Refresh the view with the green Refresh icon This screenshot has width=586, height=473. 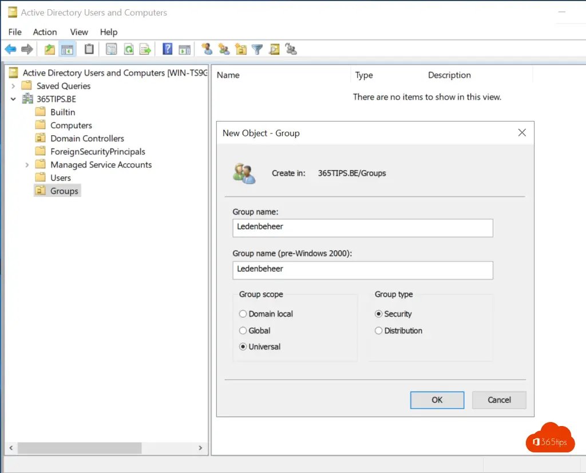[x=129, y=49]
